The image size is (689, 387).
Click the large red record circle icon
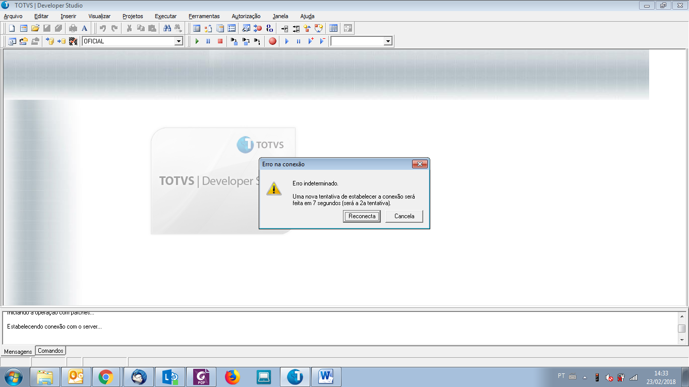(x=272, y=41)
